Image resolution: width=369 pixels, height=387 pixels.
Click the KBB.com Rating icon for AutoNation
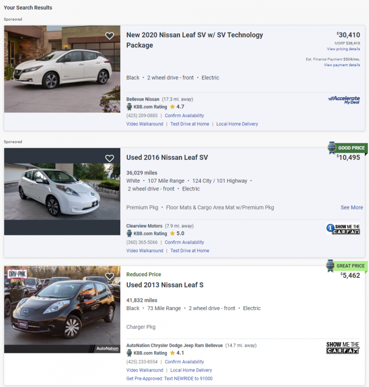(130, 353)
